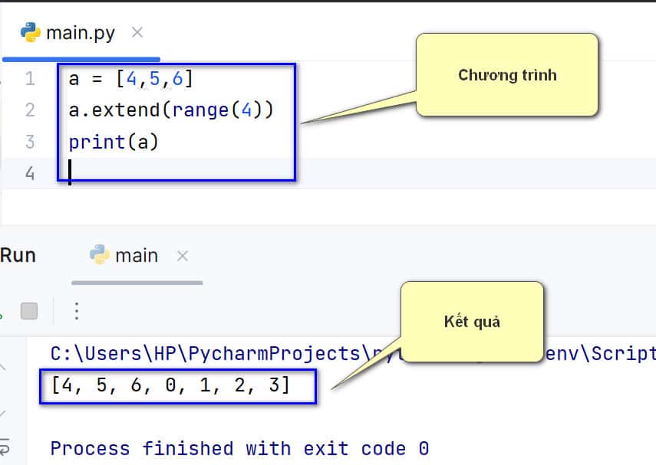Click the Python icon on main run tab

click(x=100, y=254)
